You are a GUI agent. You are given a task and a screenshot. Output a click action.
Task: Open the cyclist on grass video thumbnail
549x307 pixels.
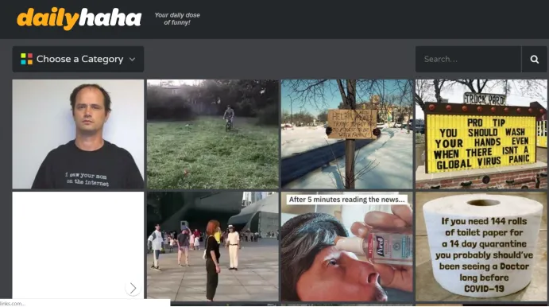[x=212, y=134]
